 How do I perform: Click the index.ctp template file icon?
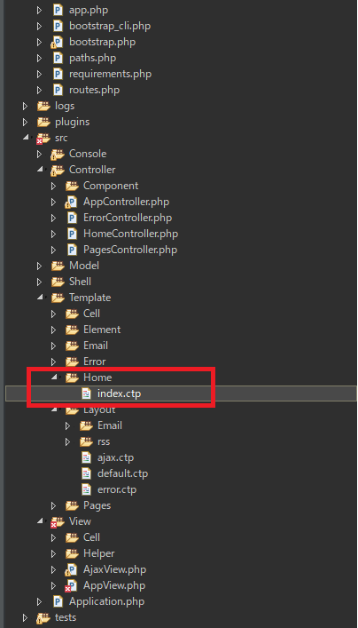(x=86, y=393)
